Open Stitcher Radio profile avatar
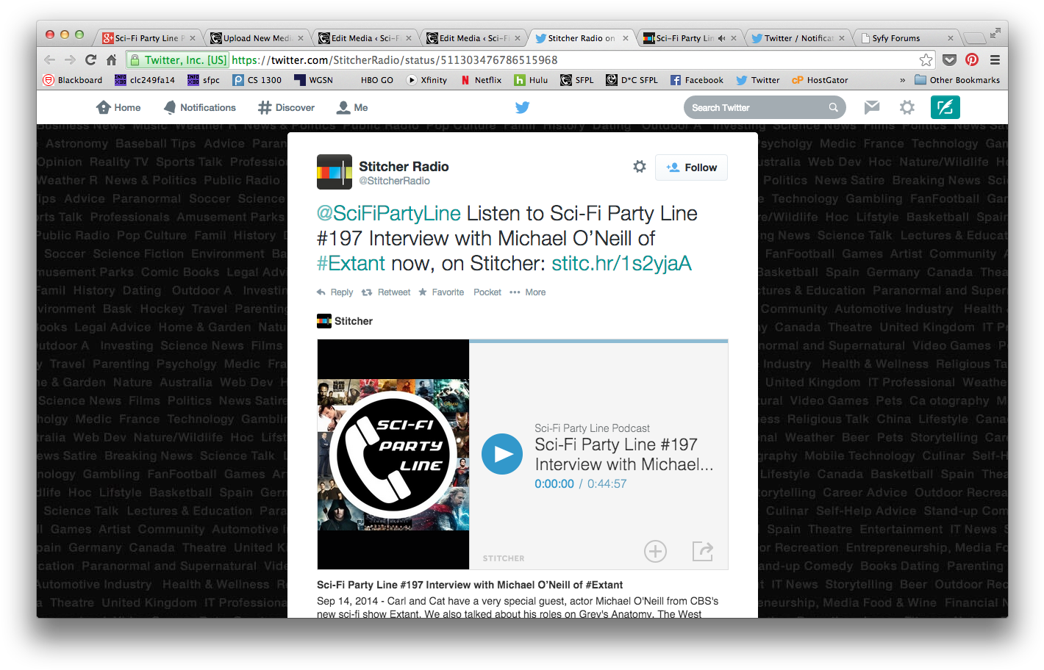The width and height of the screenshot is (1044, 670). pyautogui.click(x=335, y=172)
